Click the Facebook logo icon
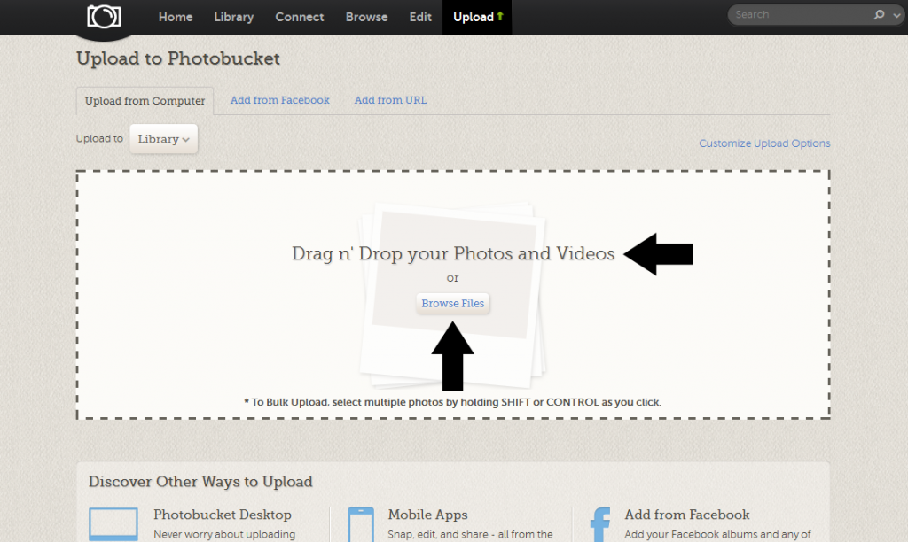The height and width of the screenshot is (542, 908). click(x=600, y=524)
